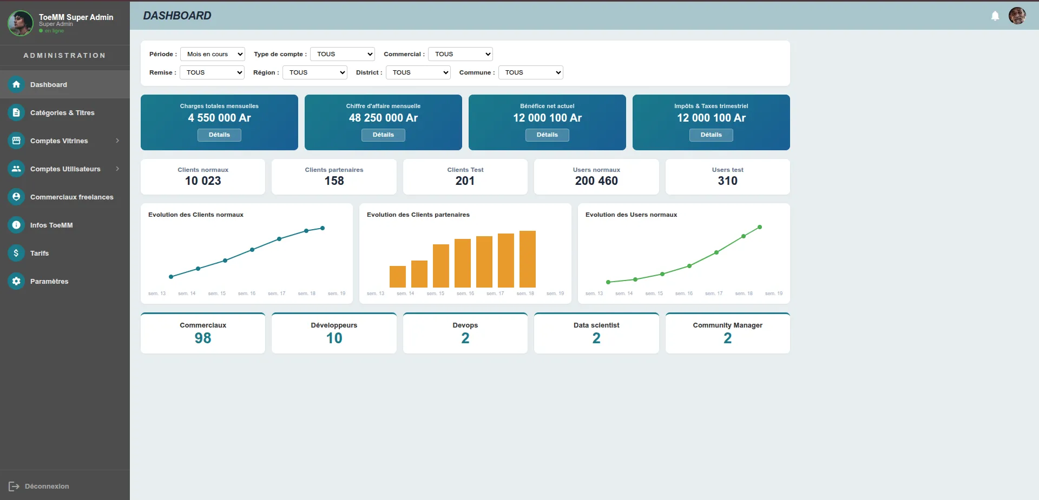
Task: Open the Région filter dropdown
Action: coord(315,72)
